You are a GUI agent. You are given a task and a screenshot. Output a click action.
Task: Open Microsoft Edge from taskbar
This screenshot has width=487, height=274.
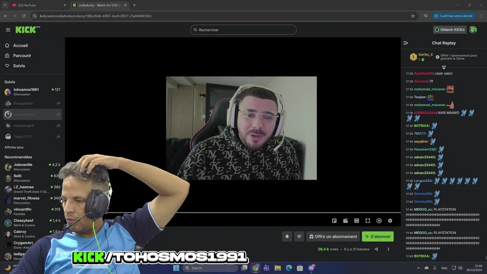(x=289, y=268)
